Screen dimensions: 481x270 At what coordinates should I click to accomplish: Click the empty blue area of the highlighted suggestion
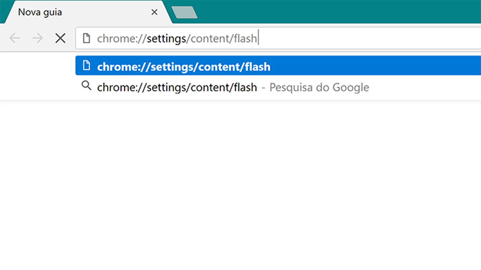(x=375, y=66)
